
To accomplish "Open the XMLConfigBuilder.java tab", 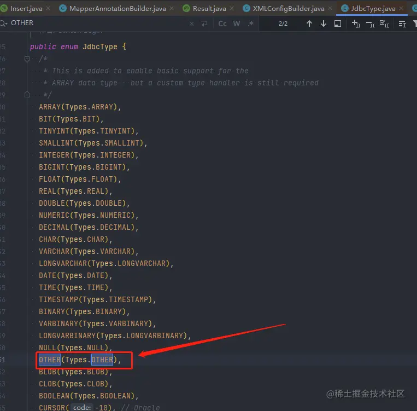I will tap(287, 9).
